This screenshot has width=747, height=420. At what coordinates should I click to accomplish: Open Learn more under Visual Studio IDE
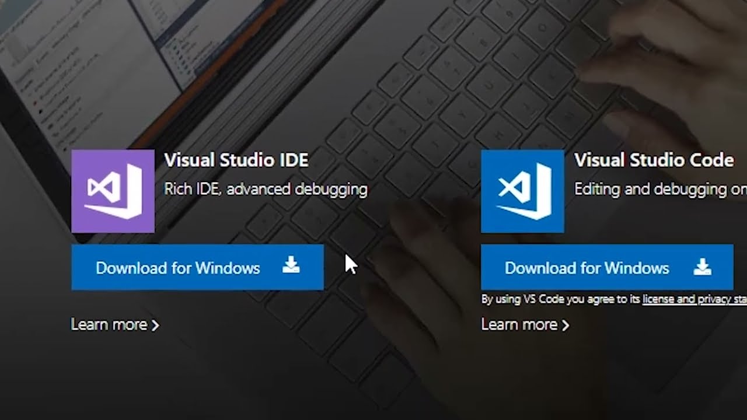[115, 324]
